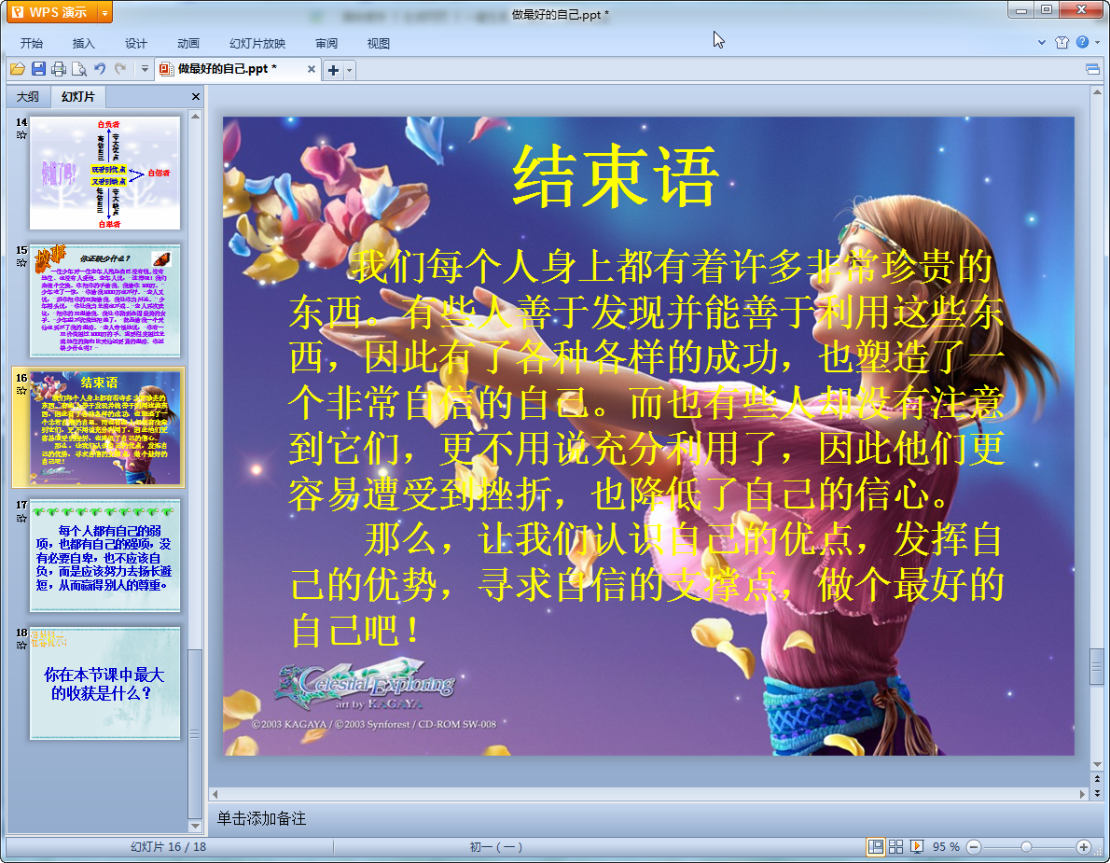Click thumbnail pane scroll up arrow
1110x863 pixels.
[x=195, y=116]
